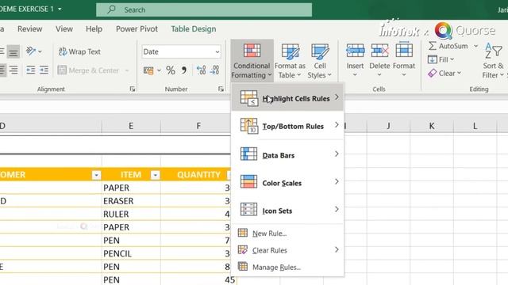Open Conditional Formatting menu button
This screenshot has height=285, width=508.
[252, 61]
